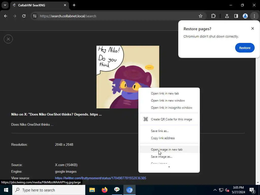Screen dimensions: 260x195
Task: Open the tab search dropdown arrow
Action: point(5,5)
